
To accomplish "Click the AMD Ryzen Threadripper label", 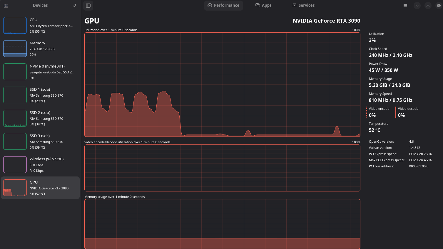I will (51, 26).
